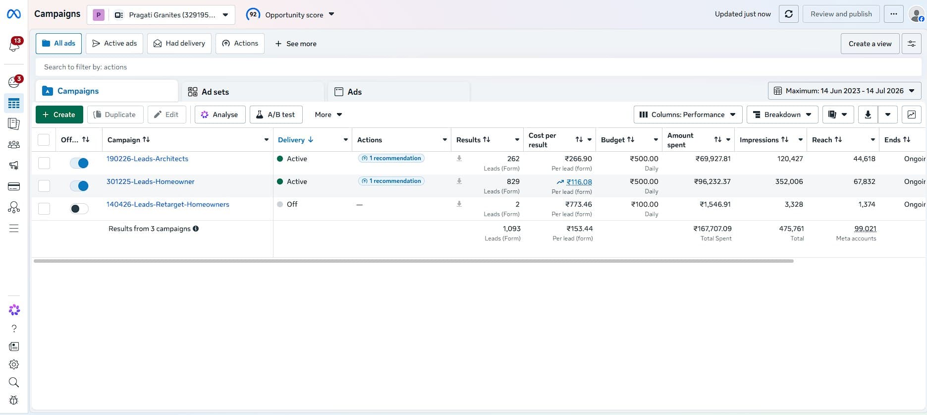Turn off 301225-Leads-Homeowner campaign toggle
Image resolution: width=927 pixels, height=415 pixels.
(x=79, y=186)
